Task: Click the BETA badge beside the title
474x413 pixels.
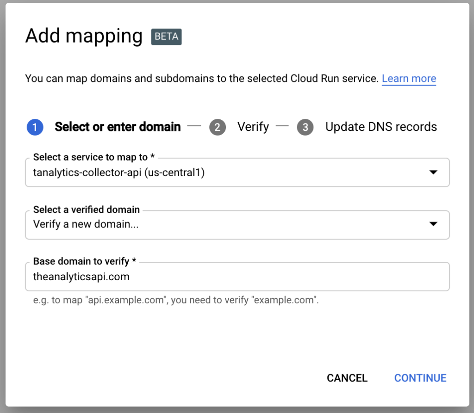Action: point(166,37)
